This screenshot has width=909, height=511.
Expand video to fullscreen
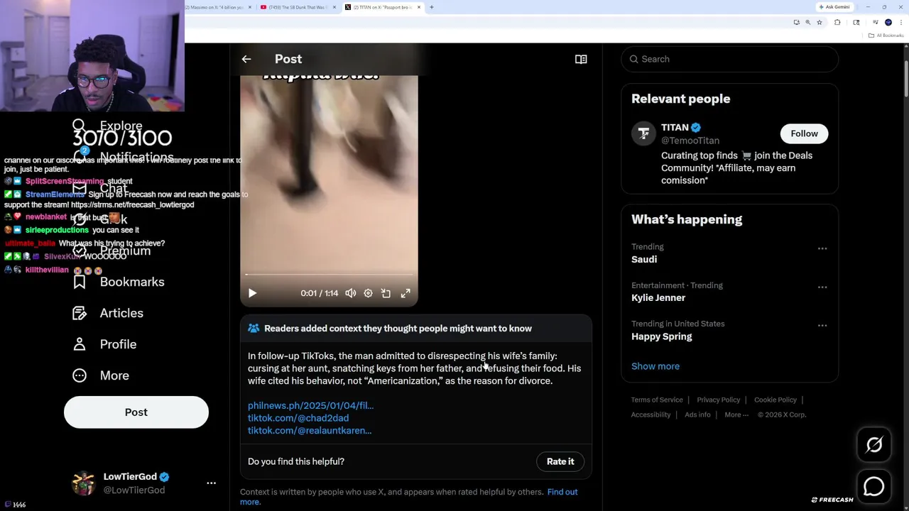[405, 293]
